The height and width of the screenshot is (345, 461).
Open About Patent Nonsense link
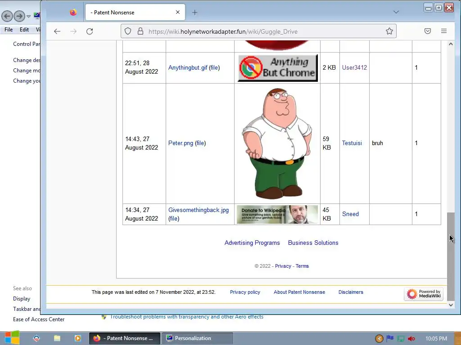tap(299, 292)
